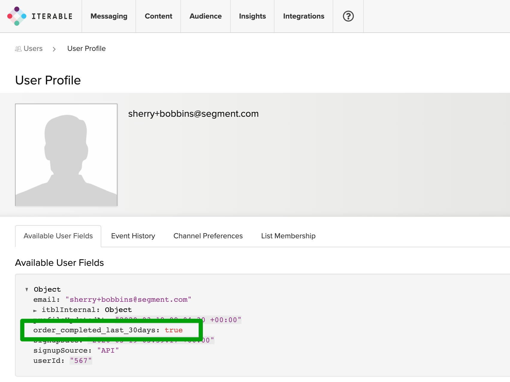Expand the Object tree disclosure triangle

tap(27, 289)
